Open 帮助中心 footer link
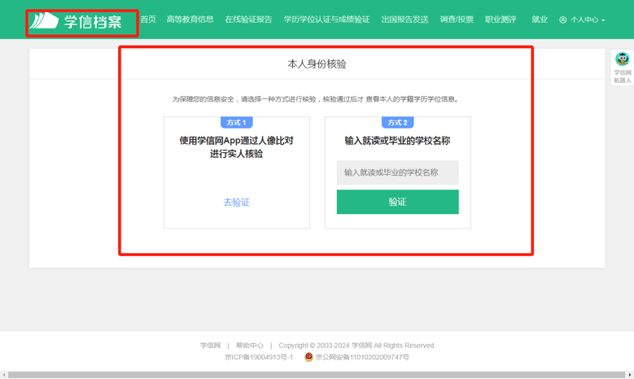634x379 pixels. [x=249, y=346]
